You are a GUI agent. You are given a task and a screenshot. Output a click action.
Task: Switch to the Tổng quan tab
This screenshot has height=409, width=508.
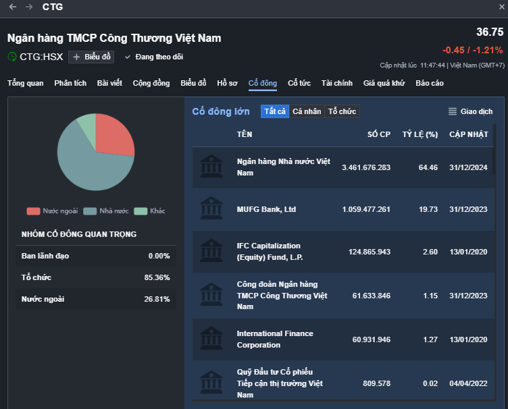click(x=26, y=83)
